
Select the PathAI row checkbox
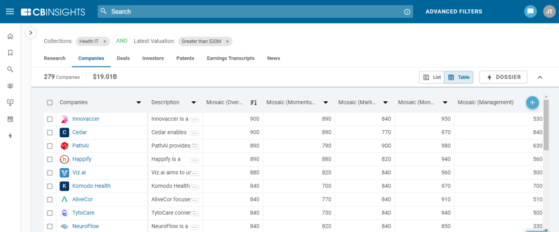point(50,145)
